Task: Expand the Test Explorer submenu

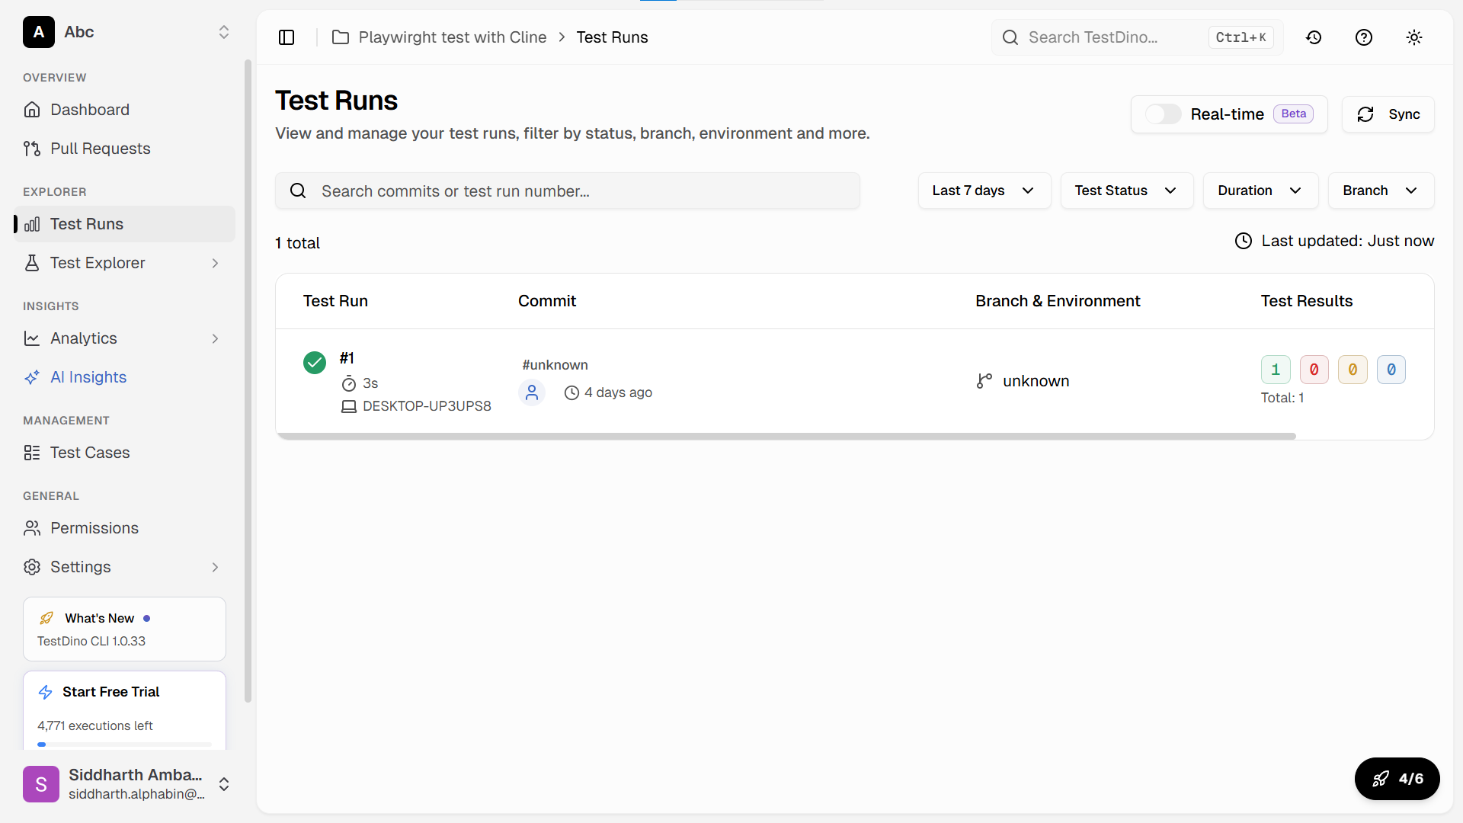Action: click(x=215, y=263)
